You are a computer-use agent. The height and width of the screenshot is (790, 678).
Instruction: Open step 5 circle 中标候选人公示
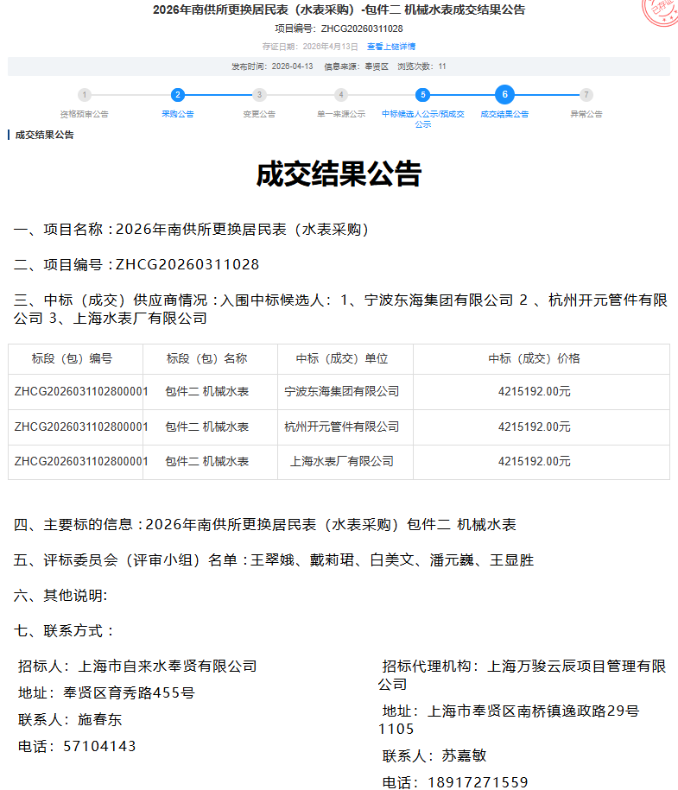pos(422,95)
